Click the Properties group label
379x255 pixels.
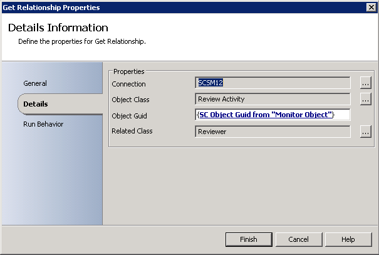129,71
